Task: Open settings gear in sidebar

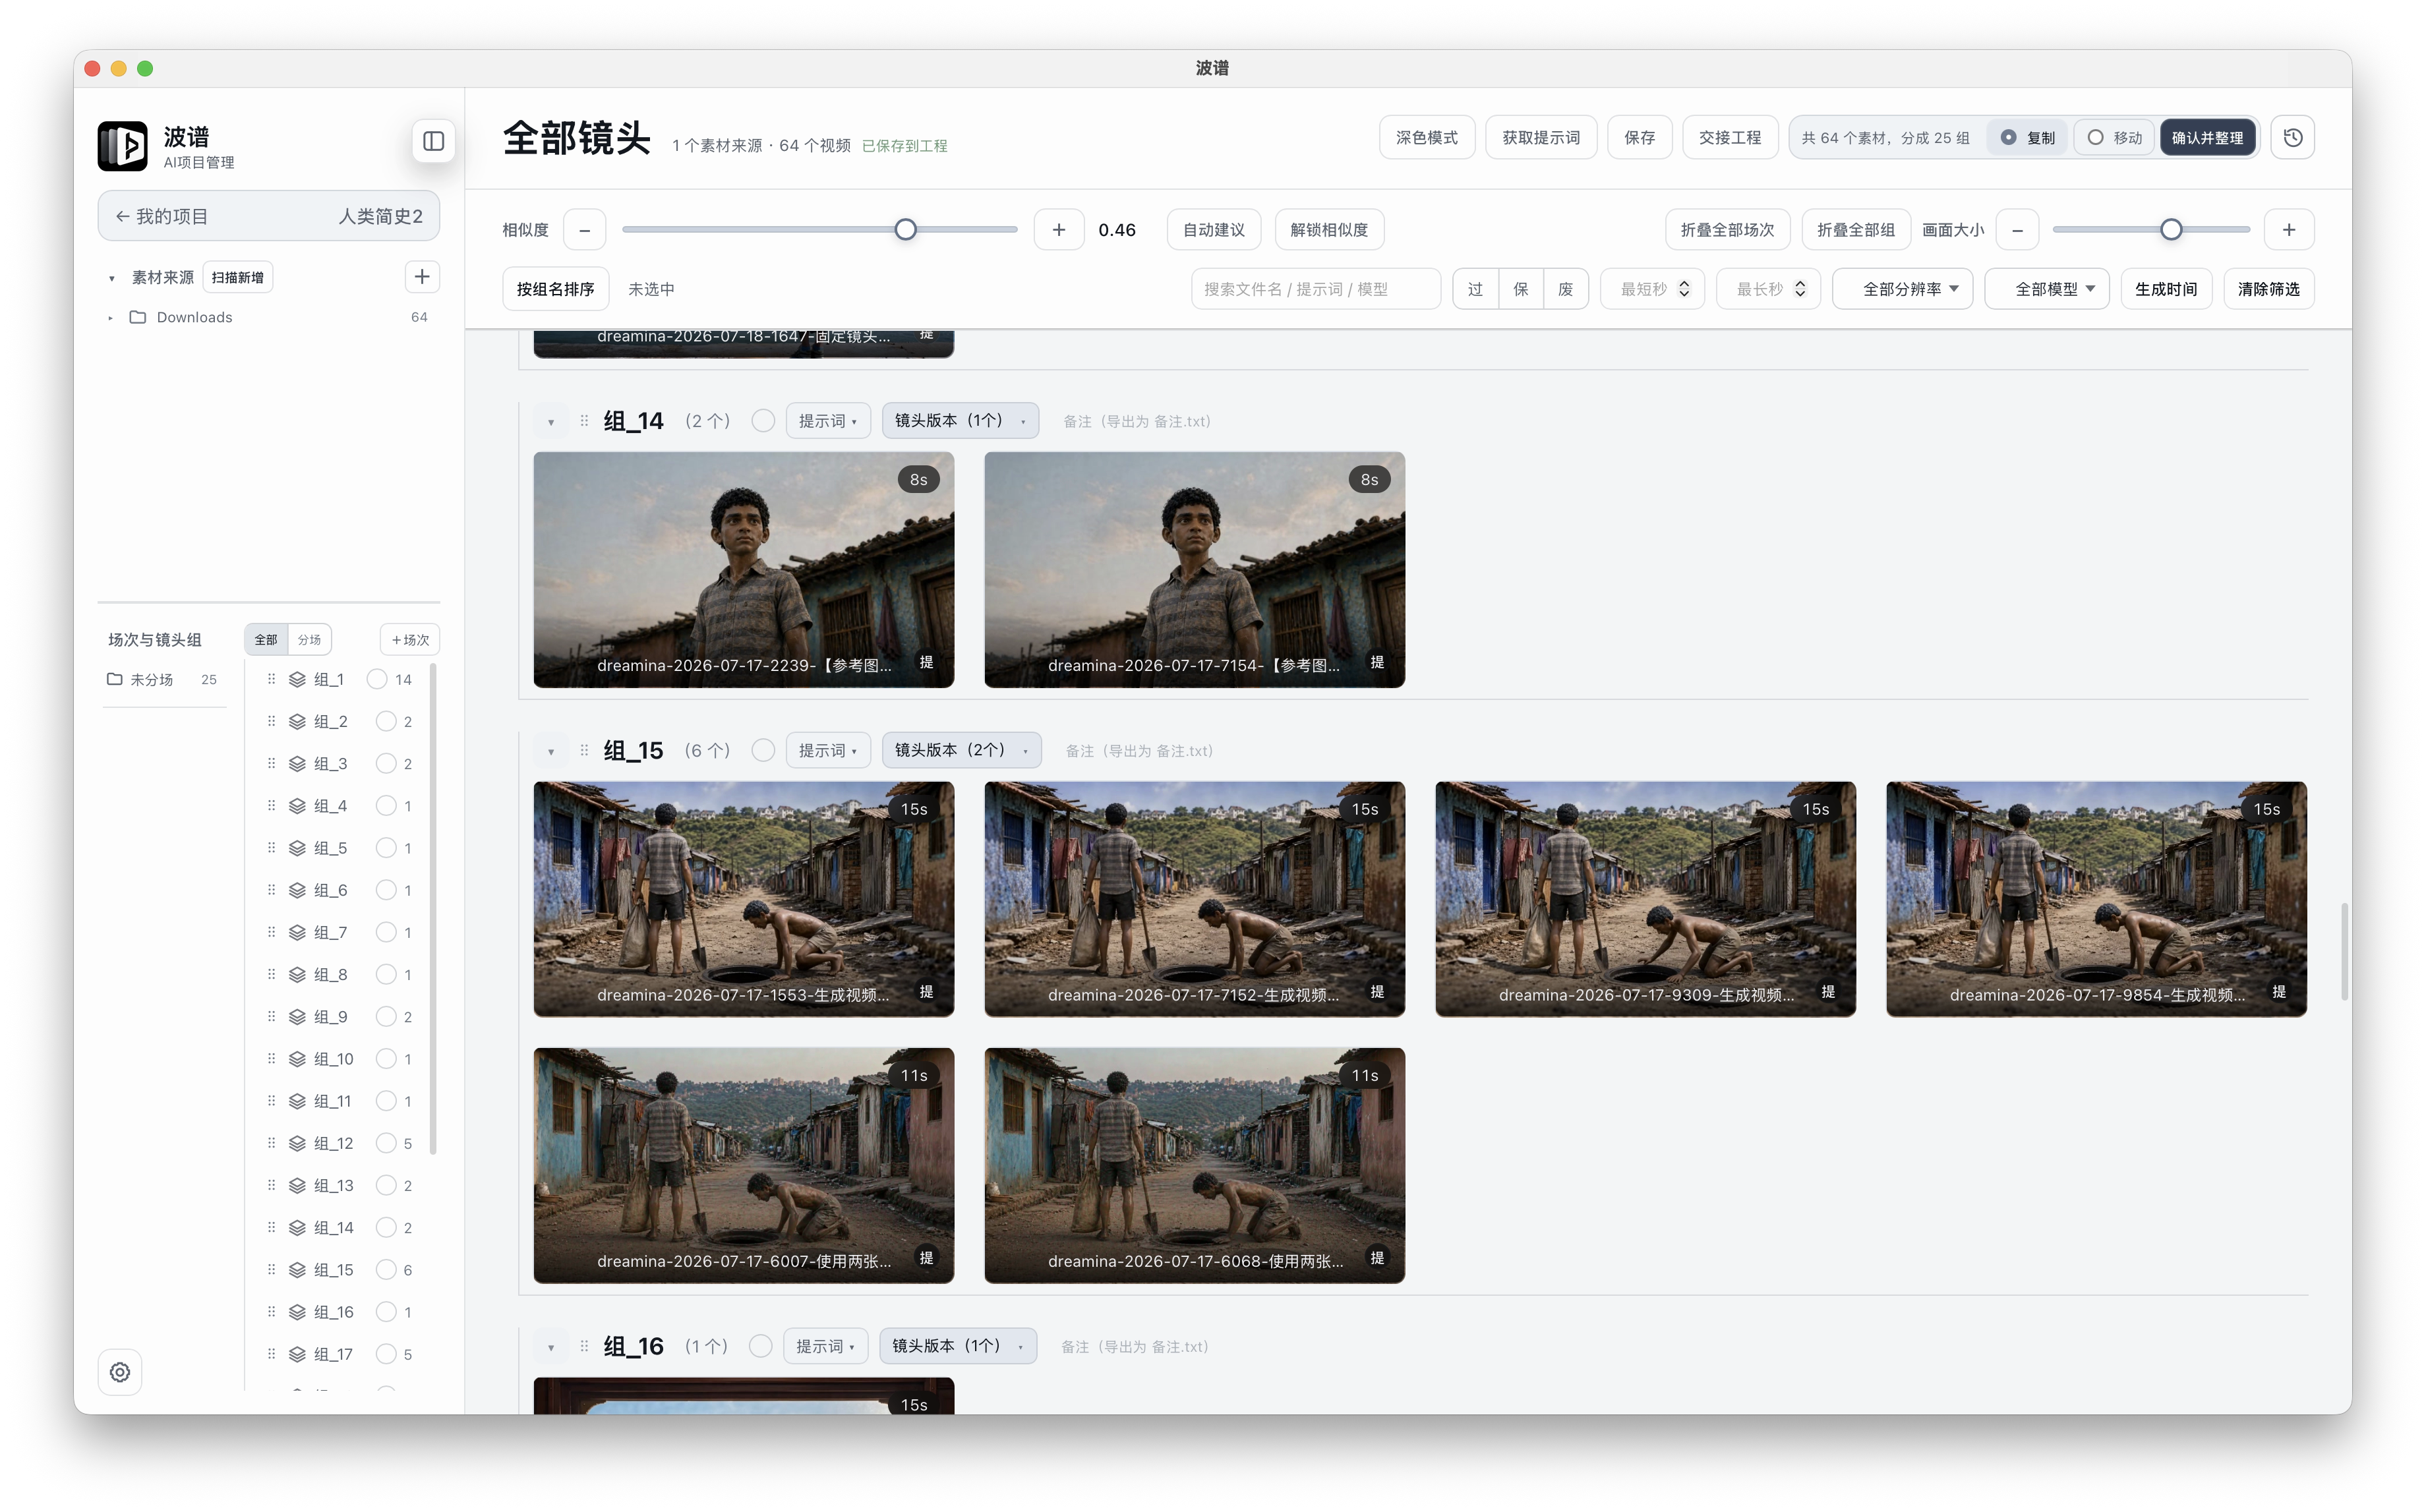Action: click(x=120, y=1372)
